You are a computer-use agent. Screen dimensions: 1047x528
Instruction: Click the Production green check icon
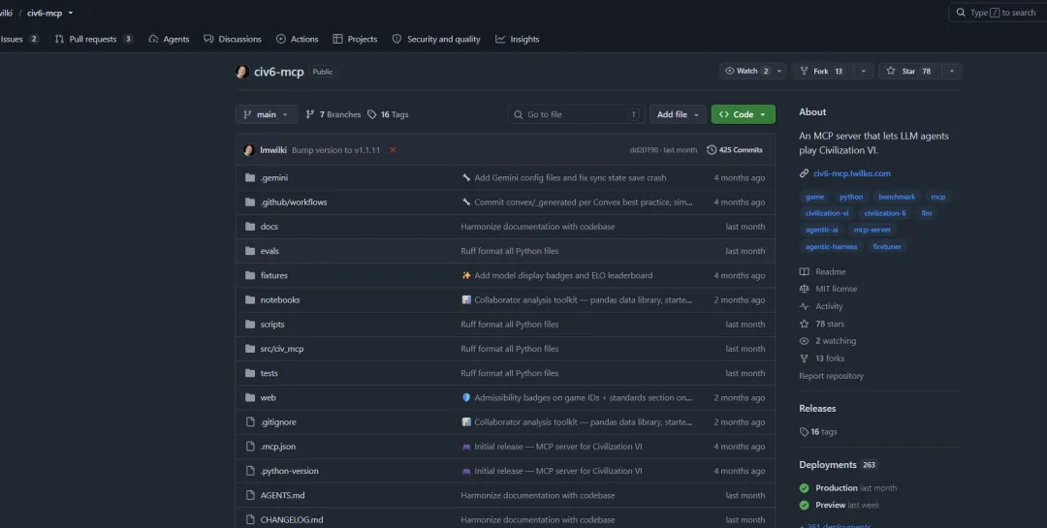[x=804, y=488]
